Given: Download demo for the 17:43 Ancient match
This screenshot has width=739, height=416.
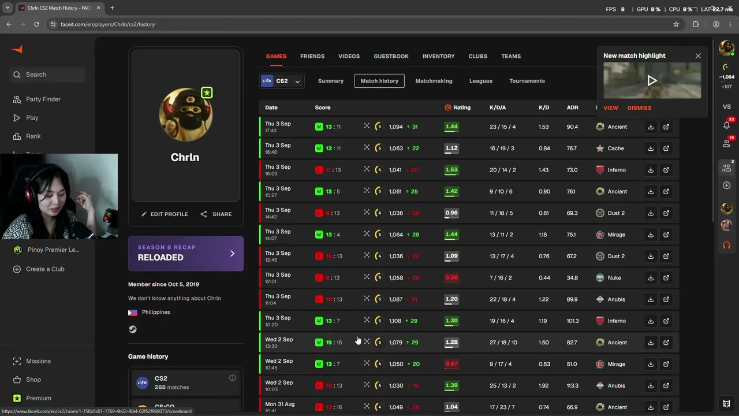Looking at the screenshot, I should point(651,127).
